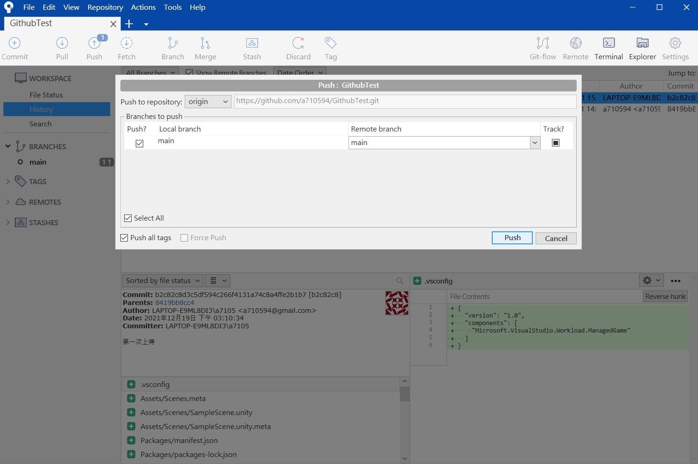Expand the REMOTES section

[x=8, y=202]
